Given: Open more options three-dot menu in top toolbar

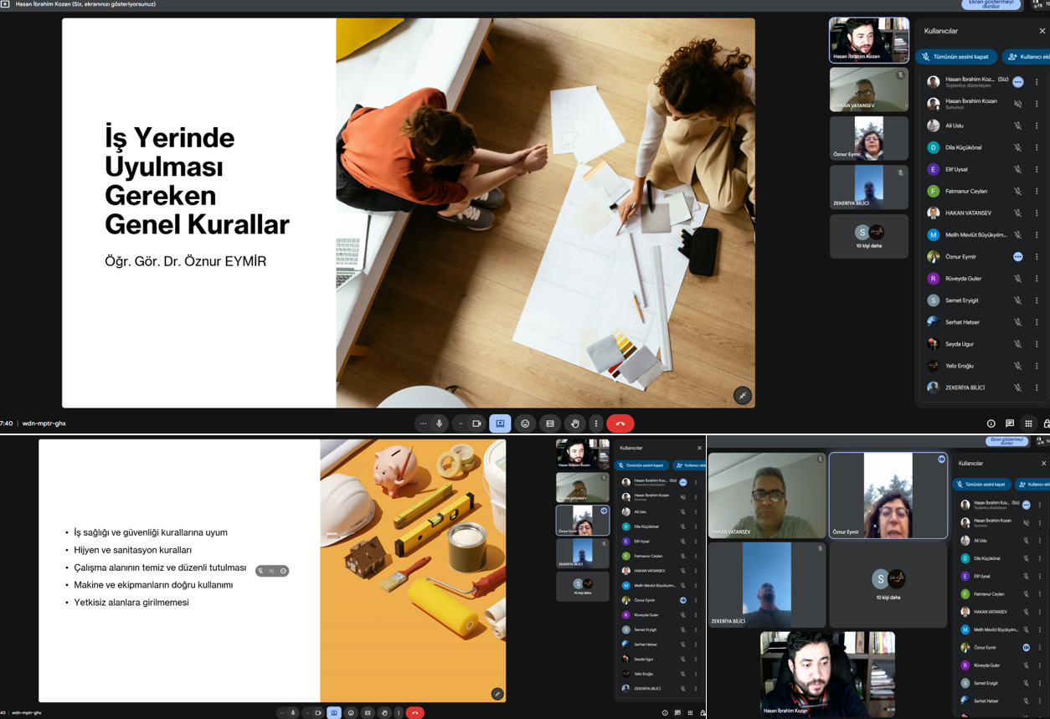Looking at the screenshot, I should pyautogui.click(x=596, y=424).
